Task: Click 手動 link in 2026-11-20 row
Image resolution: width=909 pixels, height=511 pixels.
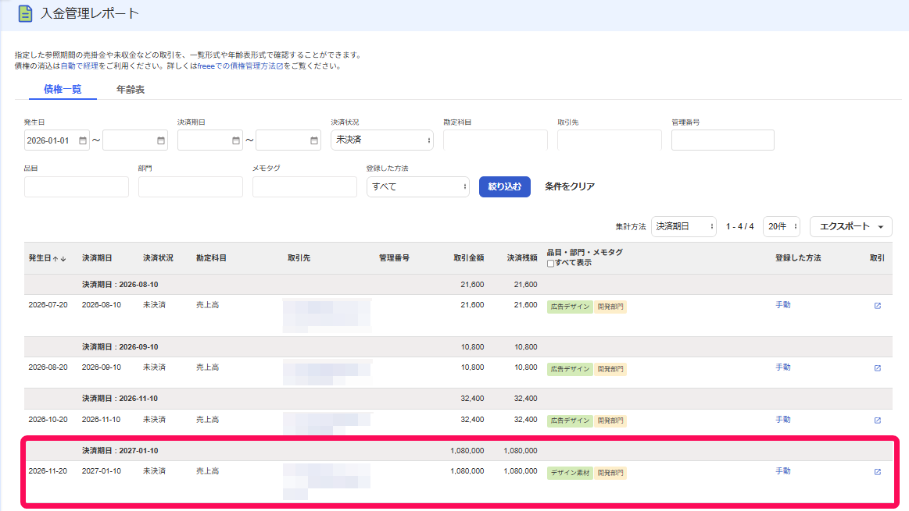Action: coord(783,471)
